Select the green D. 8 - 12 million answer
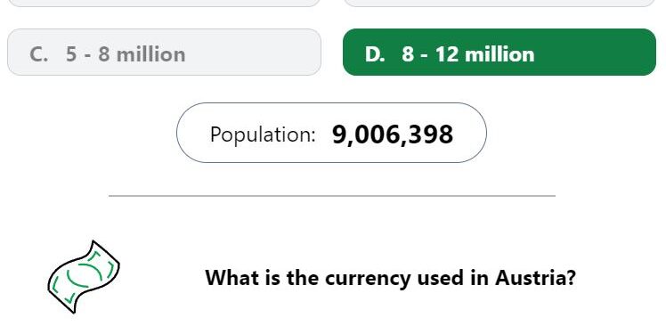 point(499,53)
